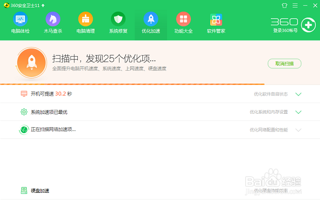Click the upgrade arrow next to 360安全卫士11
Screen dimensions: 320x203
point(43,5)
